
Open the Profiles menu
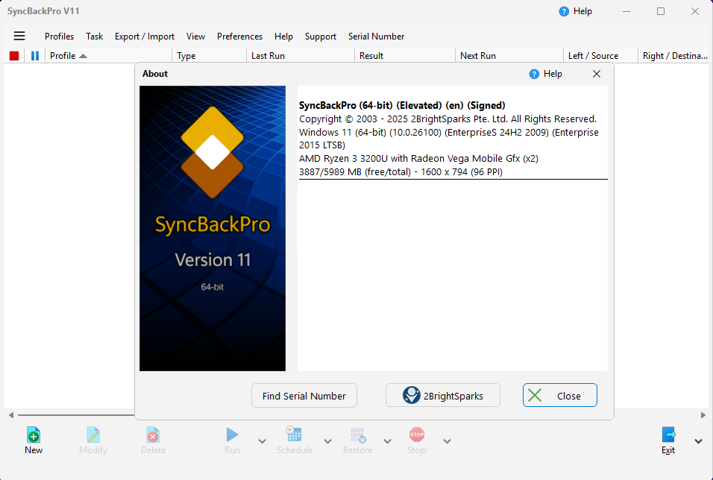coord(59,37)
